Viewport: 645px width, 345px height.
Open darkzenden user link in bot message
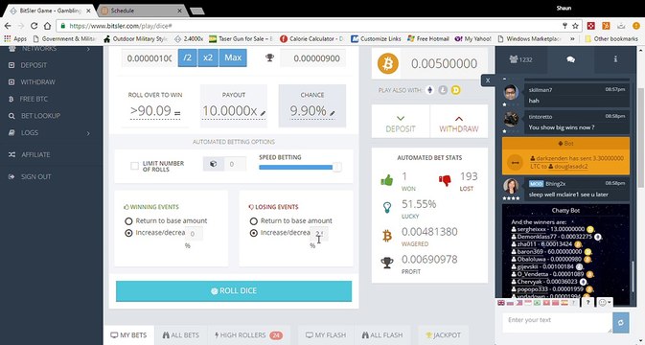point(549,158)
